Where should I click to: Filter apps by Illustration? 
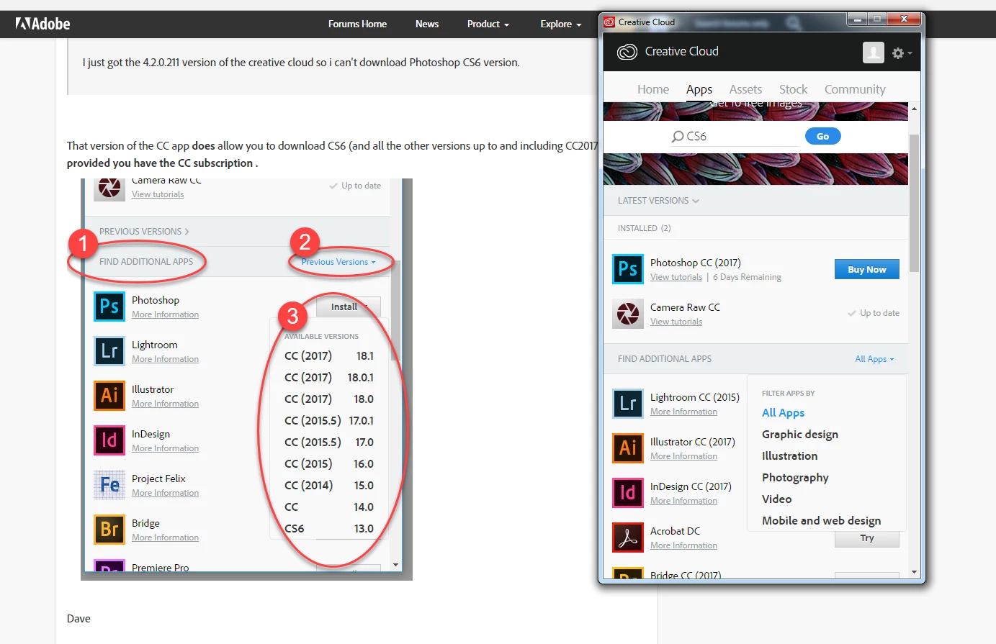790,456
